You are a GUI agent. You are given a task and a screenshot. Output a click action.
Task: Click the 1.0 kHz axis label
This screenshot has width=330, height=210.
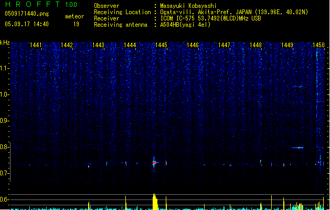4,94
